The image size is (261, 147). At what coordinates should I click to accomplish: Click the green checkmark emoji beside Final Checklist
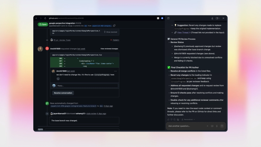[169, 68]
